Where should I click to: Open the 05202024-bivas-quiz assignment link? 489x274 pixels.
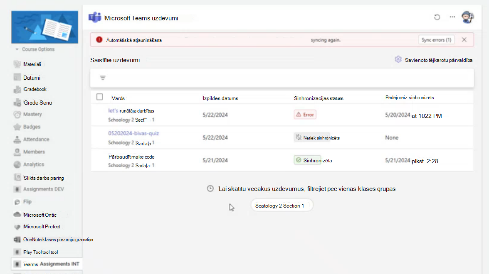point(133,133)
